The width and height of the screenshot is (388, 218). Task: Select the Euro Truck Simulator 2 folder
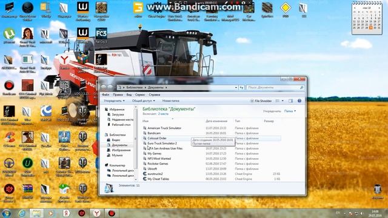(162, 144)
